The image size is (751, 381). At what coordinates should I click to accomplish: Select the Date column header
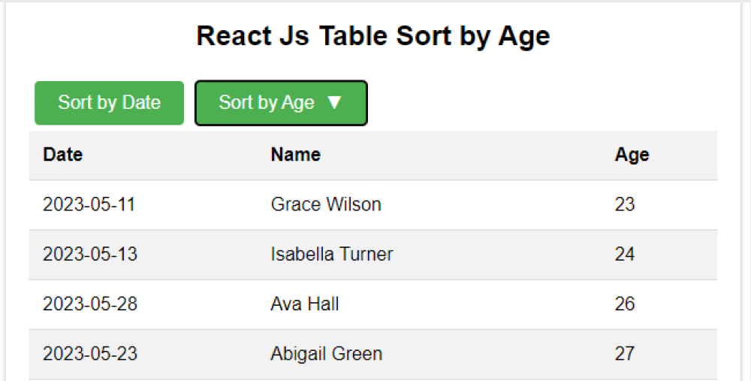(x=63, y=155)
